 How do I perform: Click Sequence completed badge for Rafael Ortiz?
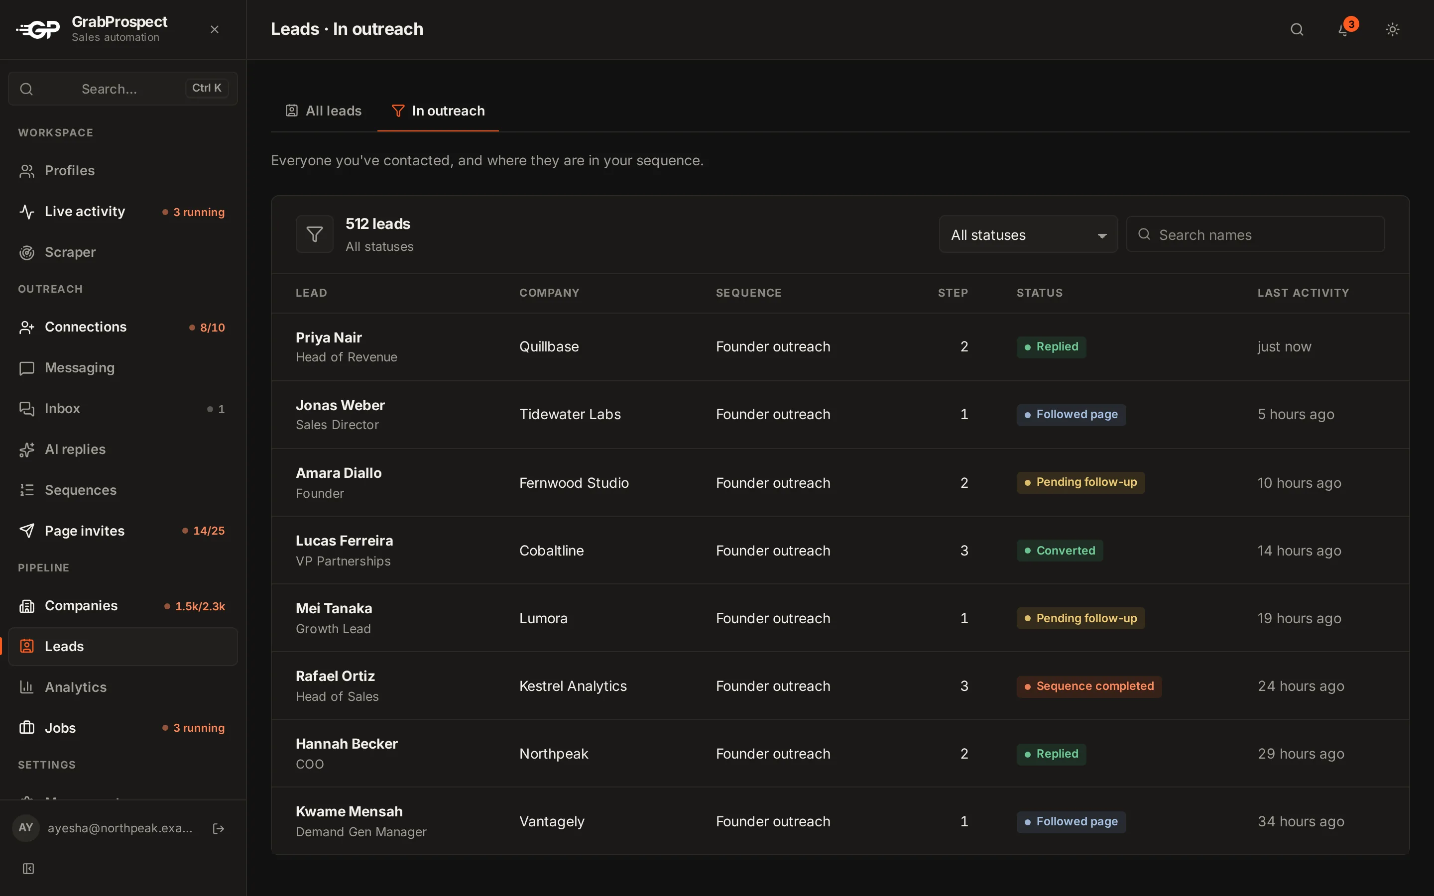pyautogui.click(x=1089, y=686)
